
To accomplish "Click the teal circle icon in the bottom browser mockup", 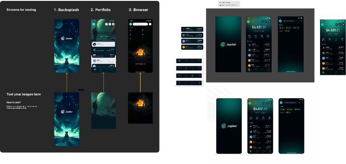I will point(281,103).
